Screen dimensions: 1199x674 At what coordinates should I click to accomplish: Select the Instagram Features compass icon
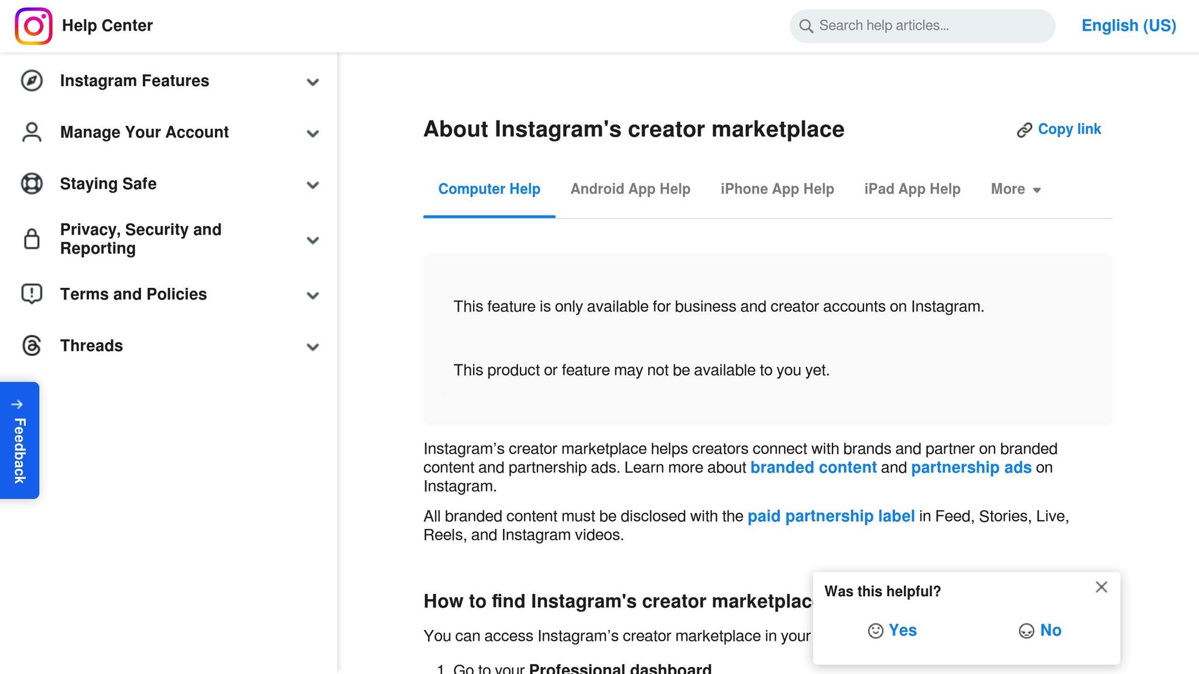click(x=32, y=81)
